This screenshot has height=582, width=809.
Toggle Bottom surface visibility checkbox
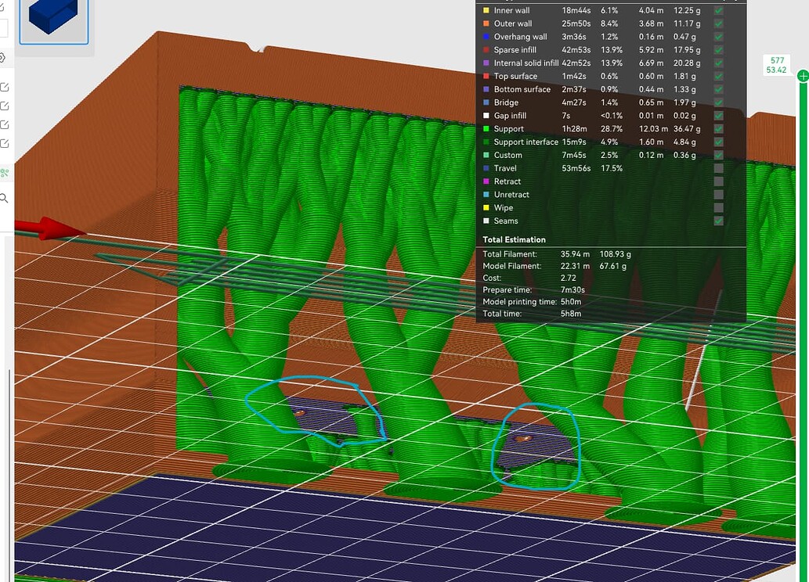(718, 89)
